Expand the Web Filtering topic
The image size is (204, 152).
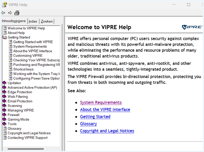click(x=18, y=97)
